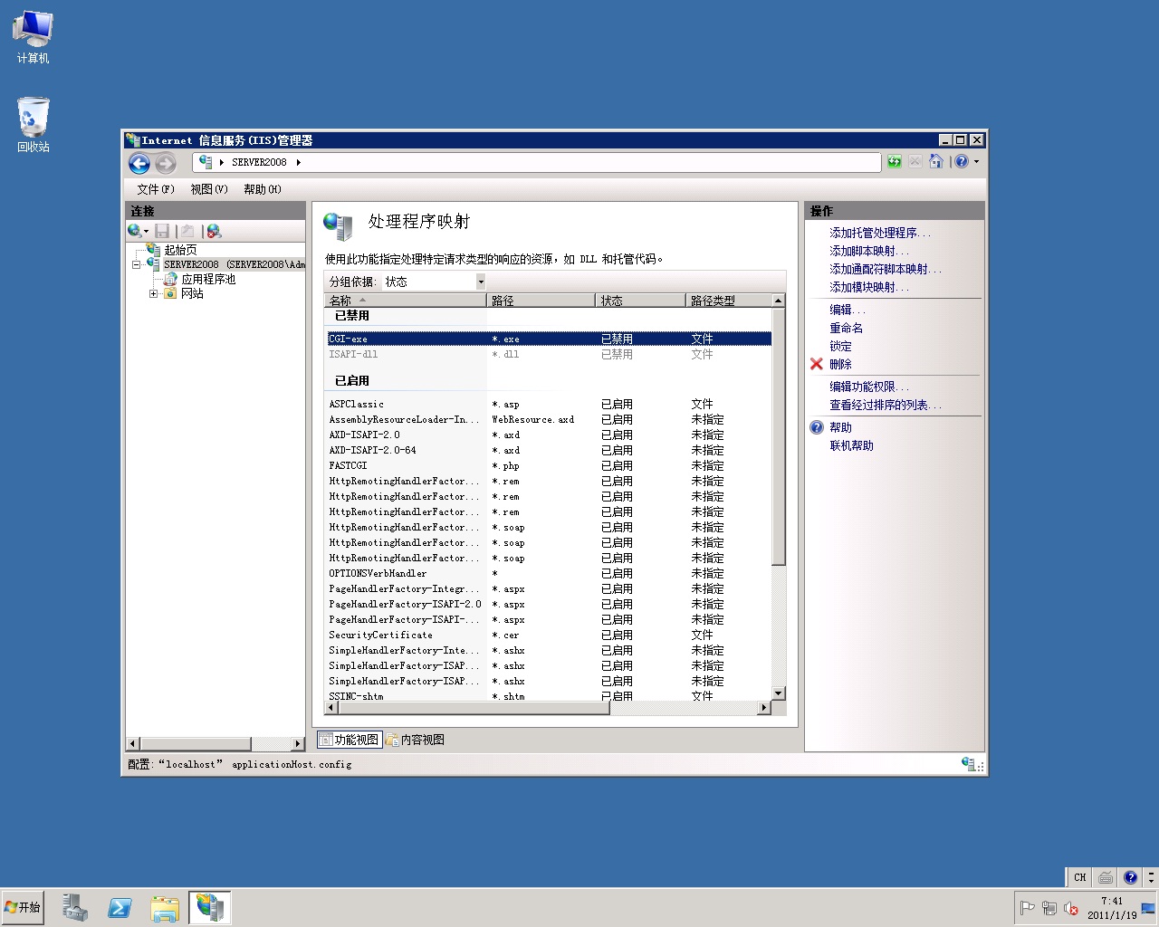Switch to the 功能视图 tab
This screenshot has height=927, width=1159.
[349, 740]
